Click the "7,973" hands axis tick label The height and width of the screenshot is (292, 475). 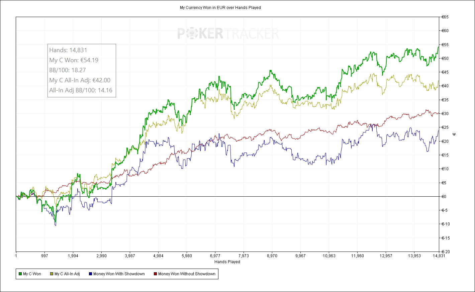click(x=244, y=256)
